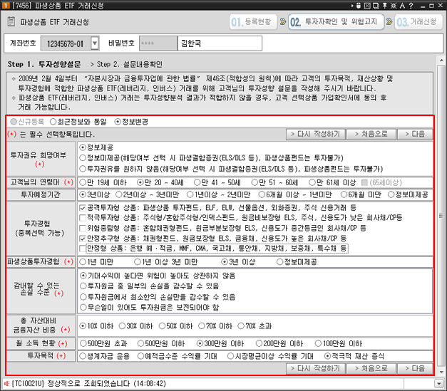Click the bottom 처음으로 button

[371, 368]
